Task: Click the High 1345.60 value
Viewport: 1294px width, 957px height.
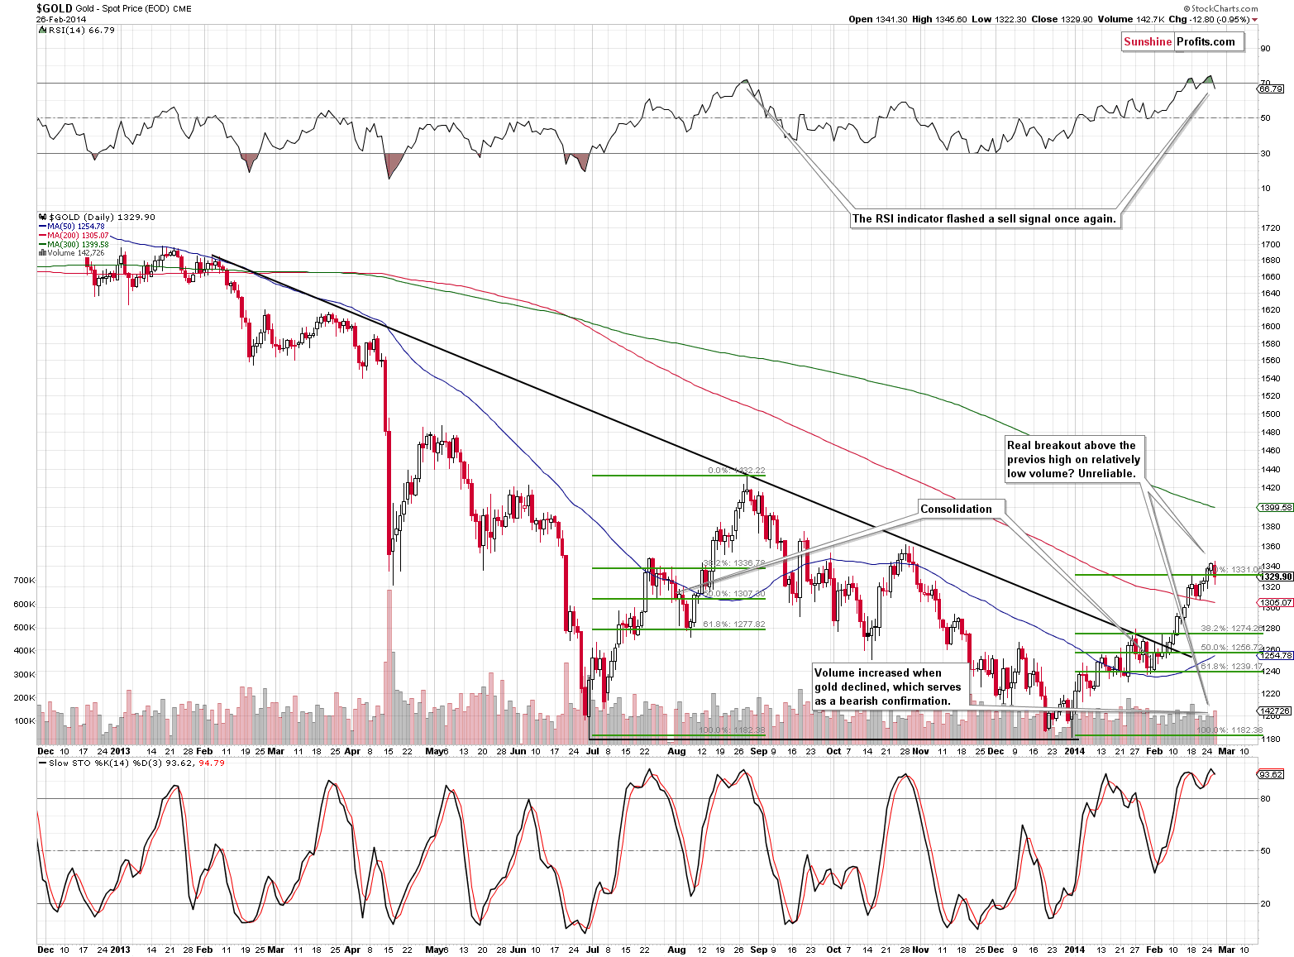Action: pos(939,19)
